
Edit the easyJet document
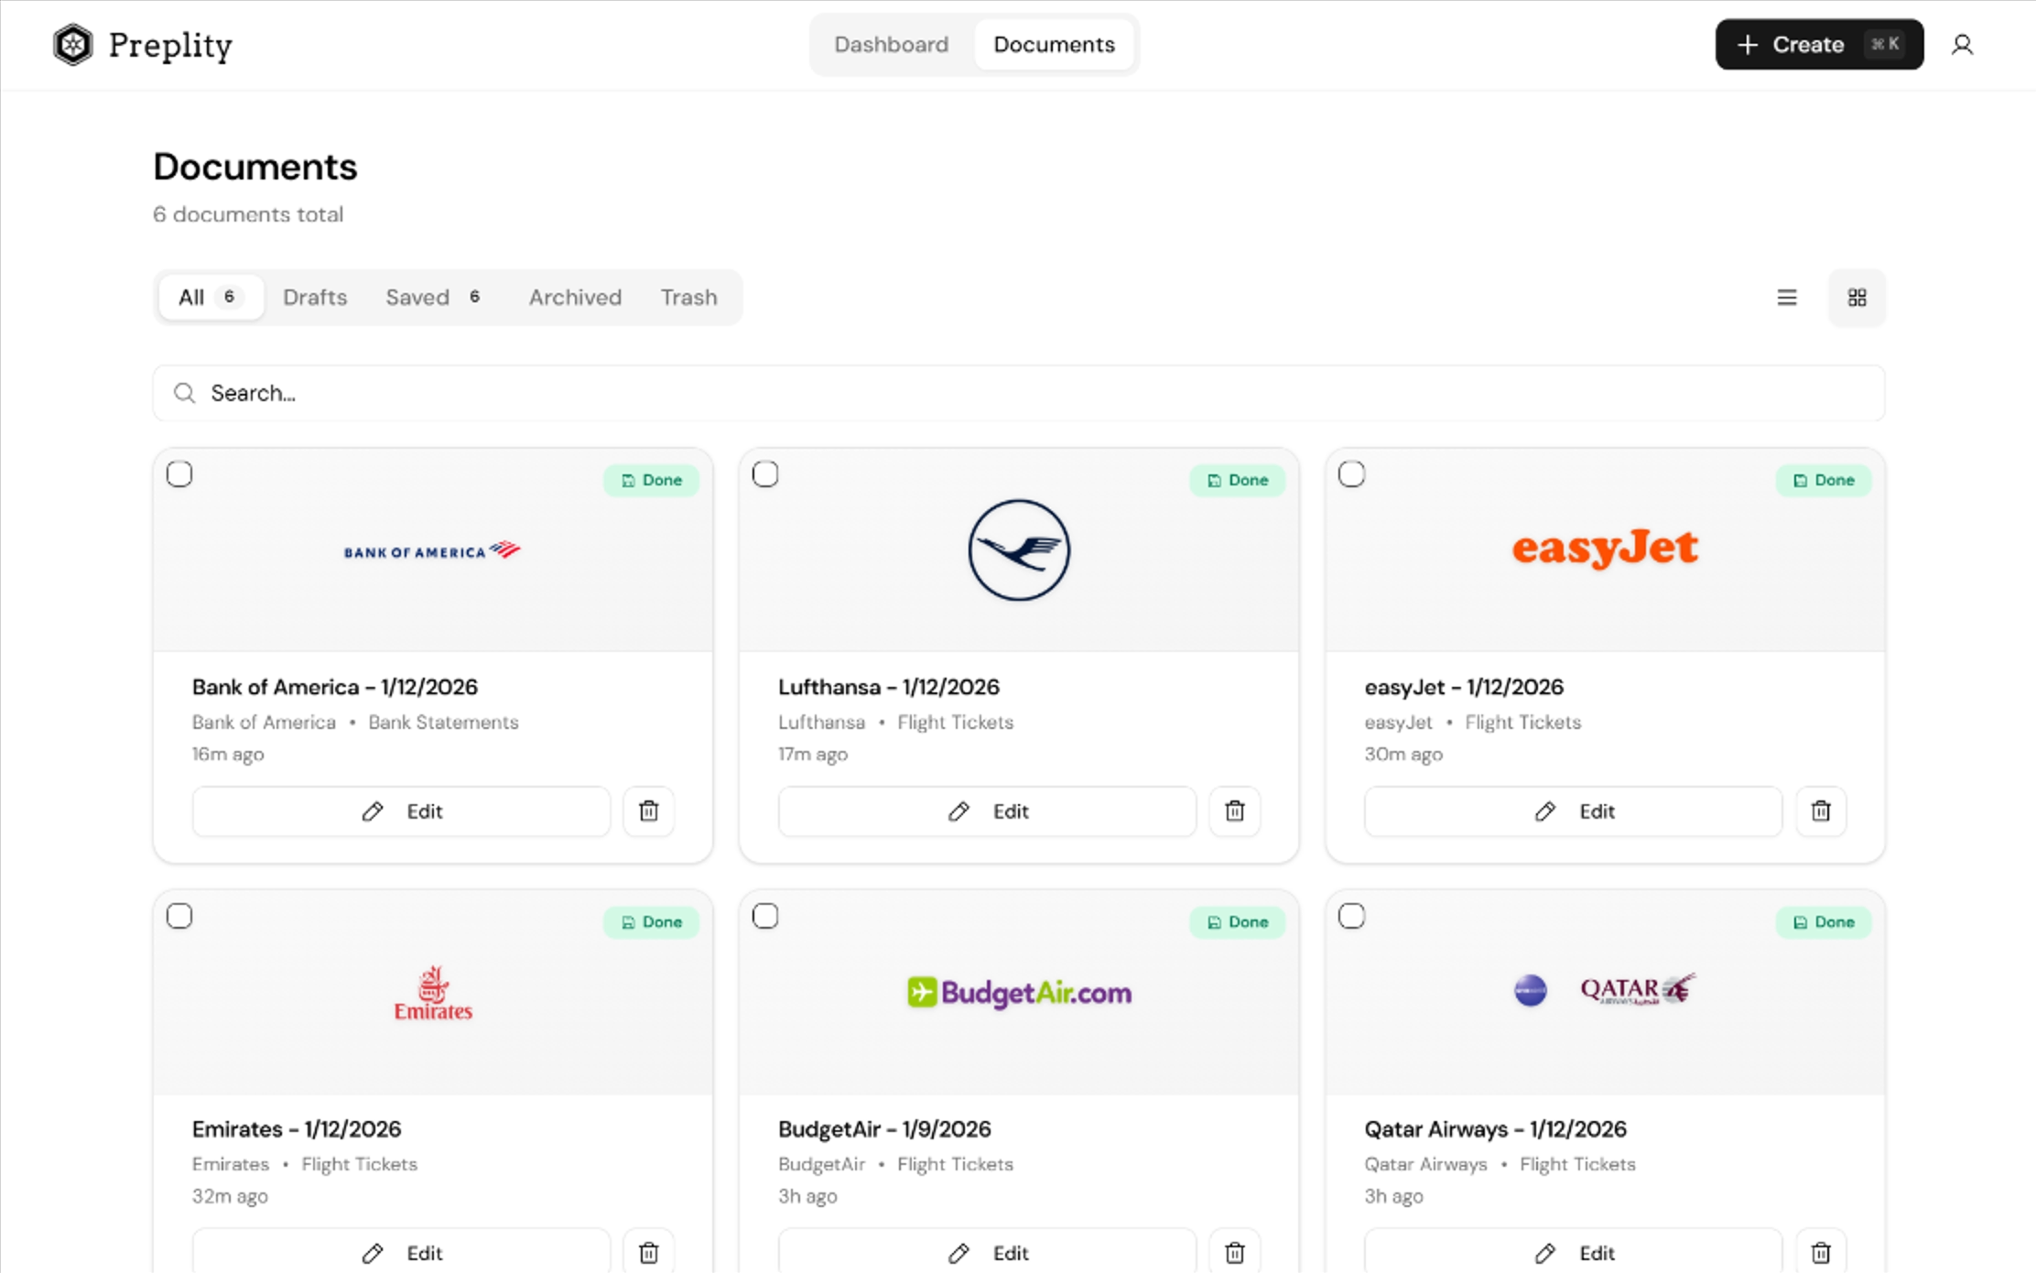[x=1573, y=811]
